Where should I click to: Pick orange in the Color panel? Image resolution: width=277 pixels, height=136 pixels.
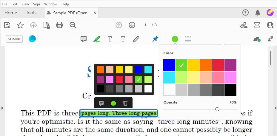(206, 65)
